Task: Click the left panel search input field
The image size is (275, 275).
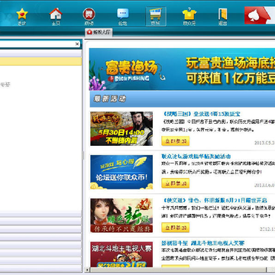Action: pyautogui.click(x=37, y=44)
